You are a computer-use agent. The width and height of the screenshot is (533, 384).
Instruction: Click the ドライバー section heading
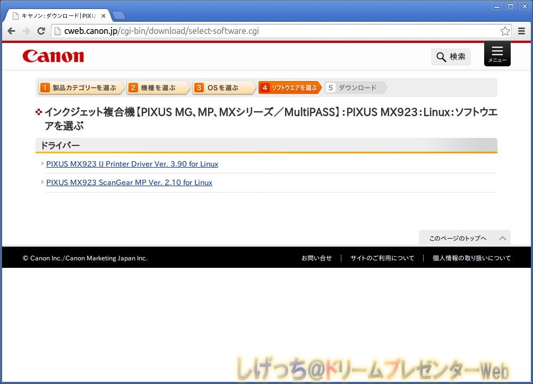60,145
